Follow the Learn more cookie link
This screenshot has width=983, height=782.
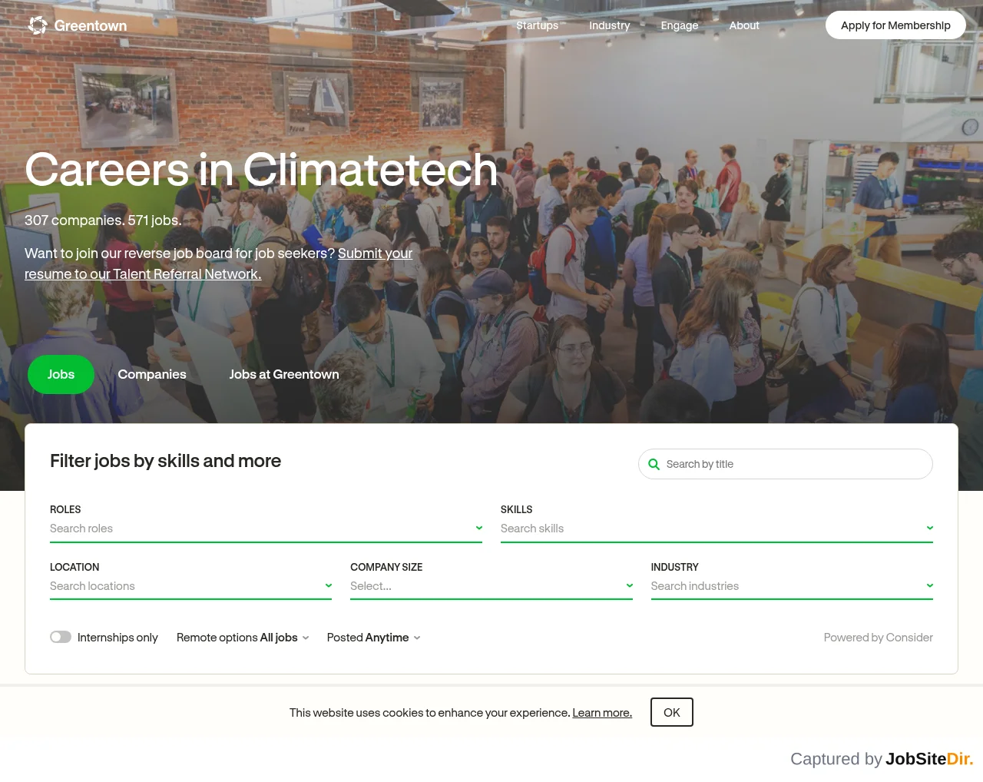click(602, 713)
